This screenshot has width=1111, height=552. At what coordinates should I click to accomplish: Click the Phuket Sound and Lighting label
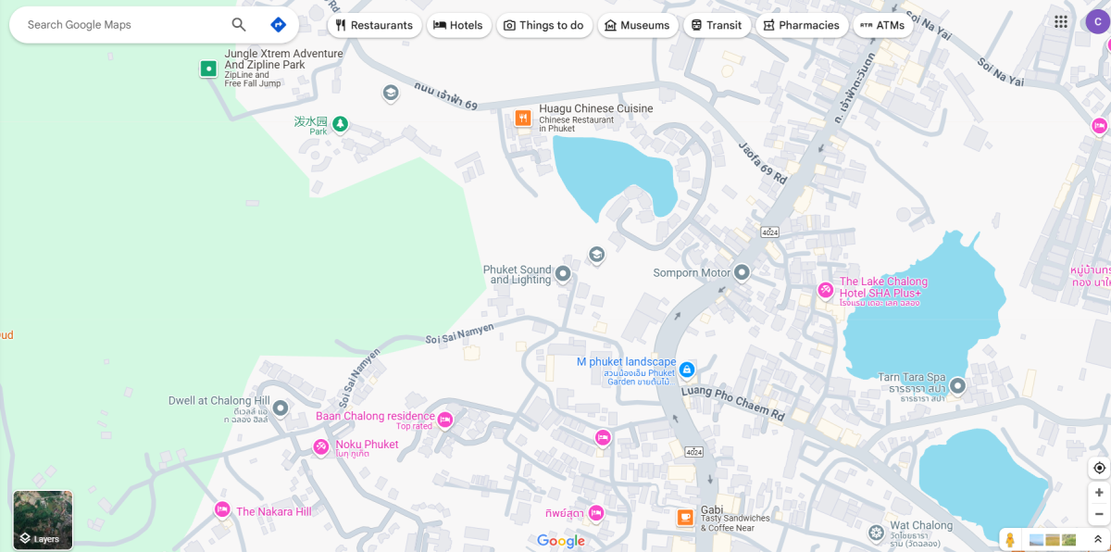point(518,275)
